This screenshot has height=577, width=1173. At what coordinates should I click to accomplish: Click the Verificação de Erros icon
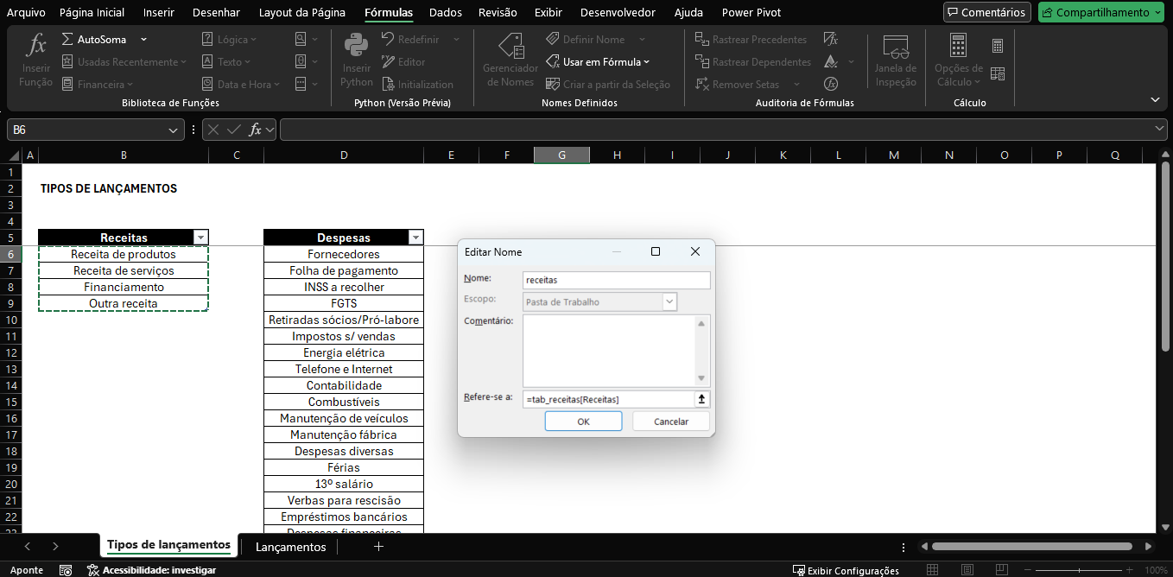tap(831, 61)
